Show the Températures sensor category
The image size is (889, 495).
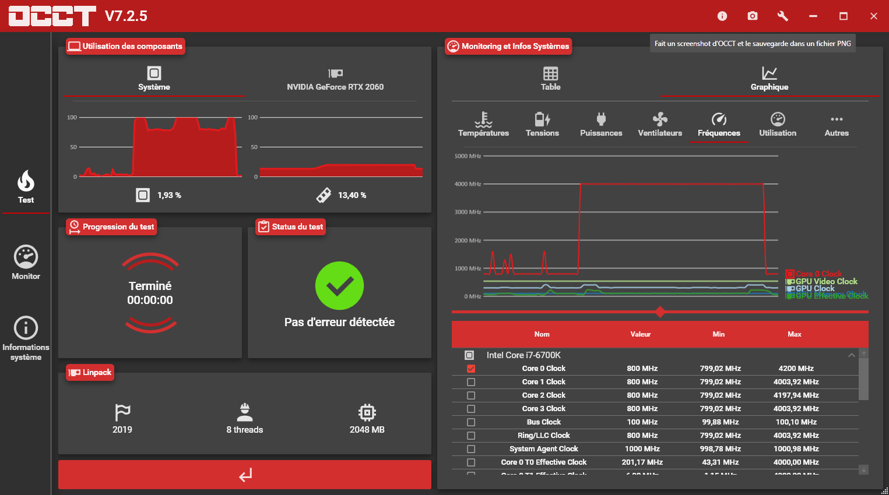pyautogui.click(x=483, y=124)
